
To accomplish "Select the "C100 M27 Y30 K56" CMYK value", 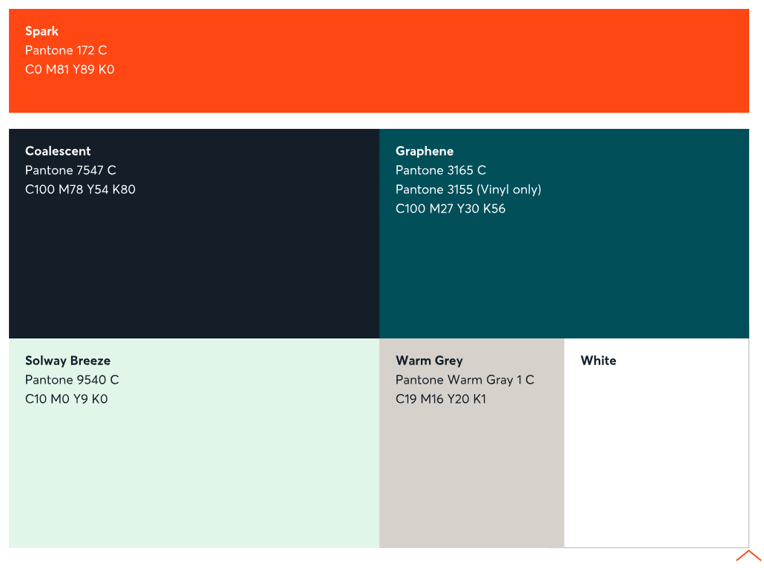I will click(x=451, y=209).
